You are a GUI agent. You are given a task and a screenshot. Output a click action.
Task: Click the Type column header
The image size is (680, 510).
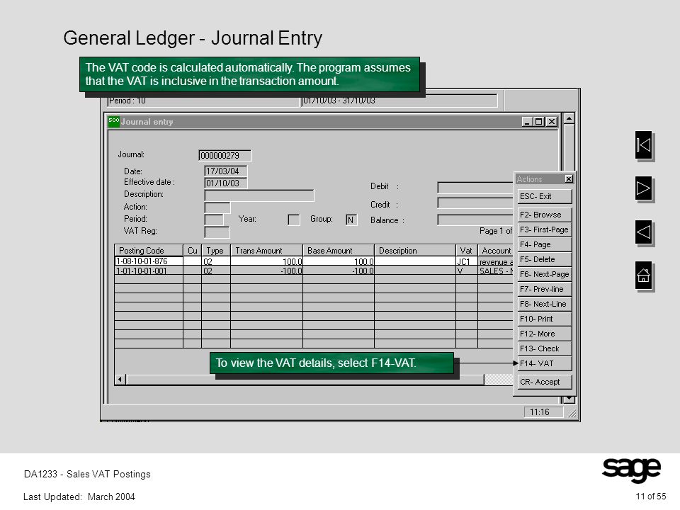click(x=215, y=250)
